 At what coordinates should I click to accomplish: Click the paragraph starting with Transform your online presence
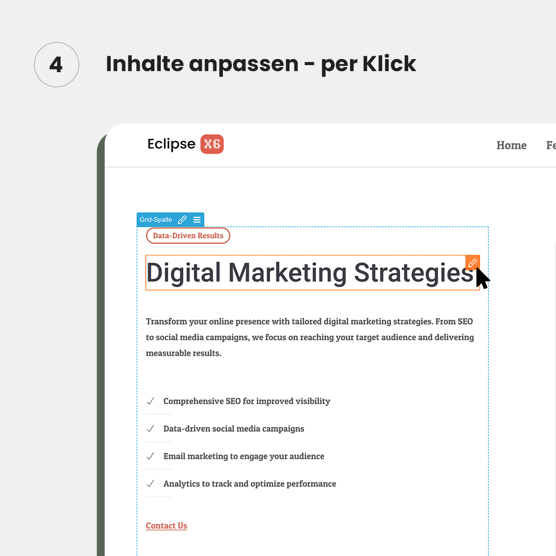(310, 337)
